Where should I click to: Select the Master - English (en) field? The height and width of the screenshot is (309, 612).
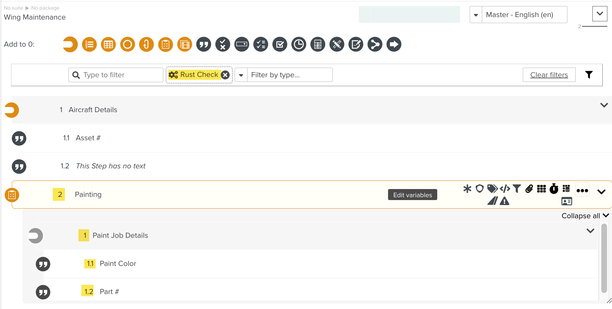point(525,15)
